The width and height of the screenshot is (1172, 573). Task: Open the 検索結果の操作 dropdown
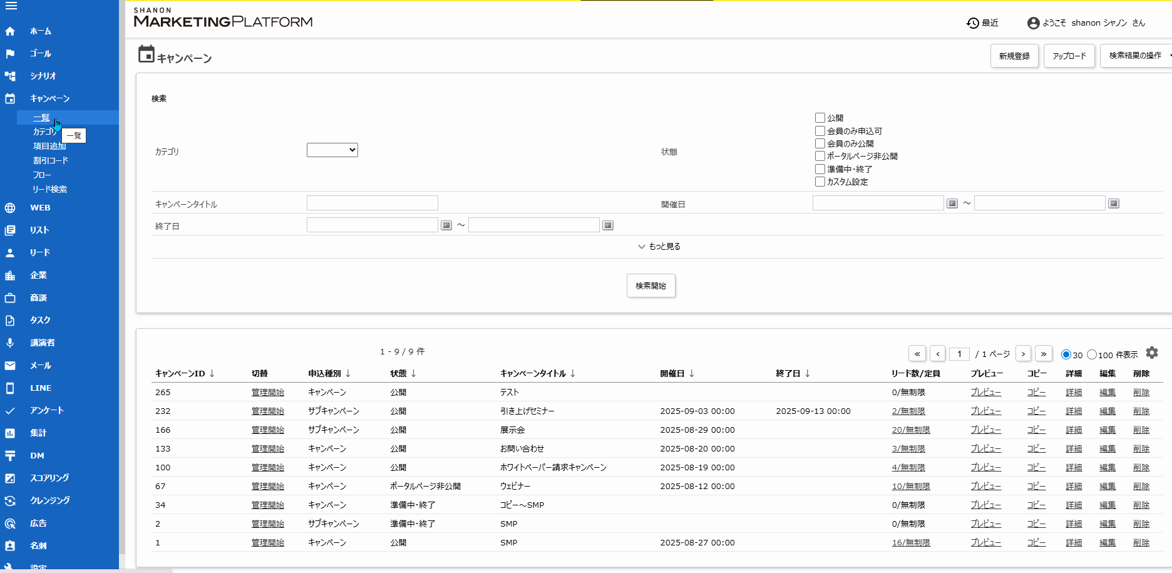(1136, 56)
